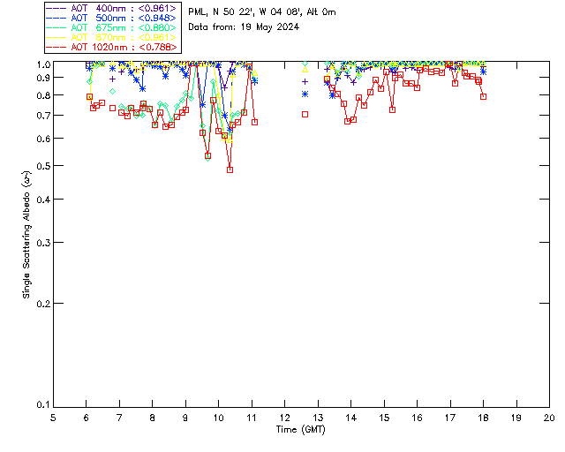Viewport: 565px width, 452px height.
Task: Click the 7 hour x-axis tick label
Action: coord(119,418)
